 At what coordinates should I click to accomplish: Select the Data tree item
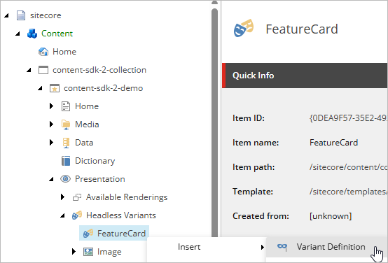tap(84, 143)
